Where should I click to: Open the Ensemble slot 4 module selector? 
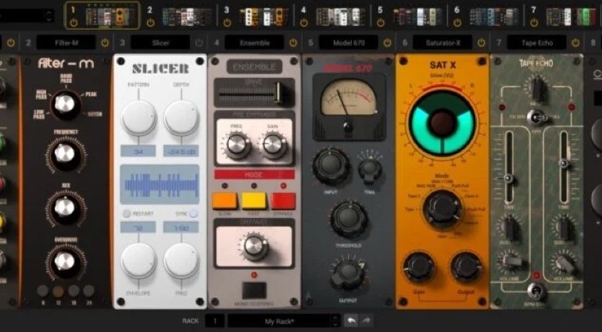[255, 43]
